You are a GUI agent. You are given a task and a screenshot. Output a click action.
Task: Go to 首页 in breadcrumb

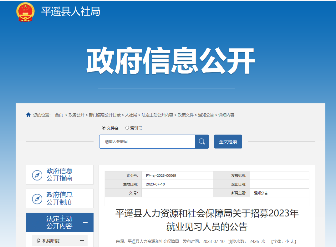[59, 115]
